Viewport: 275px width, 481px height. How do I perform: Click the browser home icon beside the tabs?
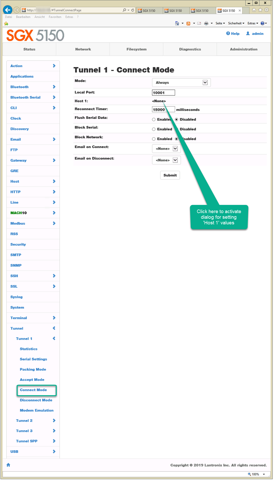[x=254, y=10]
